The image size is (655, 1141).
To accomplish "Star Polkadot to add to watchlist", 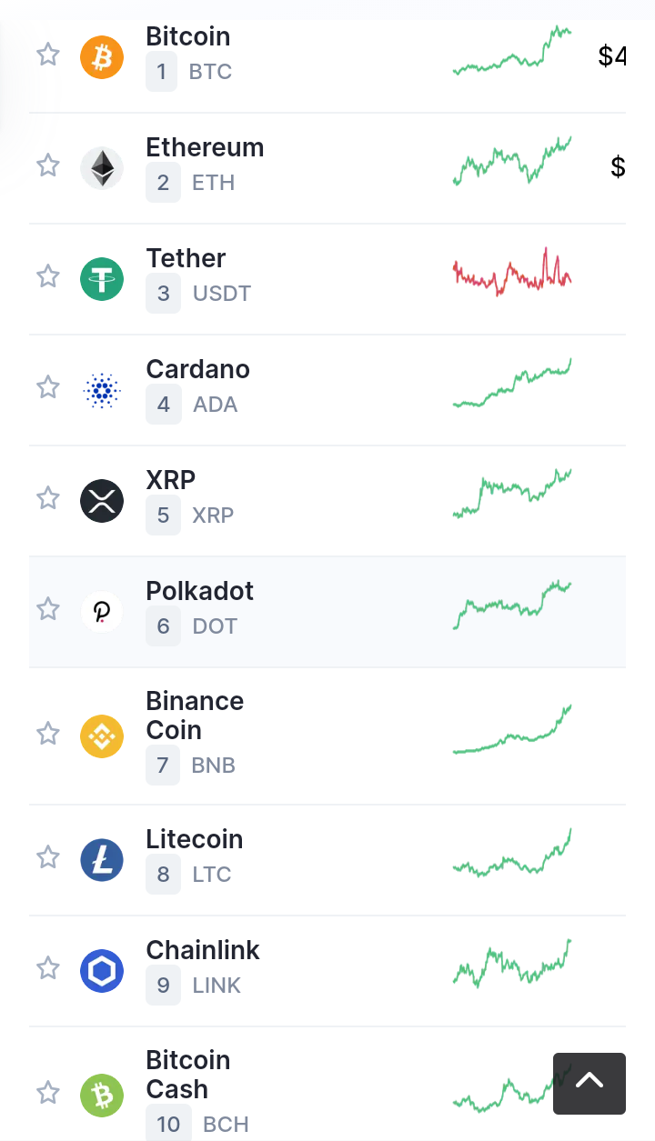I will 48,609.
